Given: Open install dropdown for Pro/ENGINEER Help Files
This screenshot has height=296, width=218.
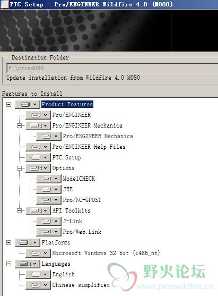Looking at the screenshot, I should [x=38, y=147].
